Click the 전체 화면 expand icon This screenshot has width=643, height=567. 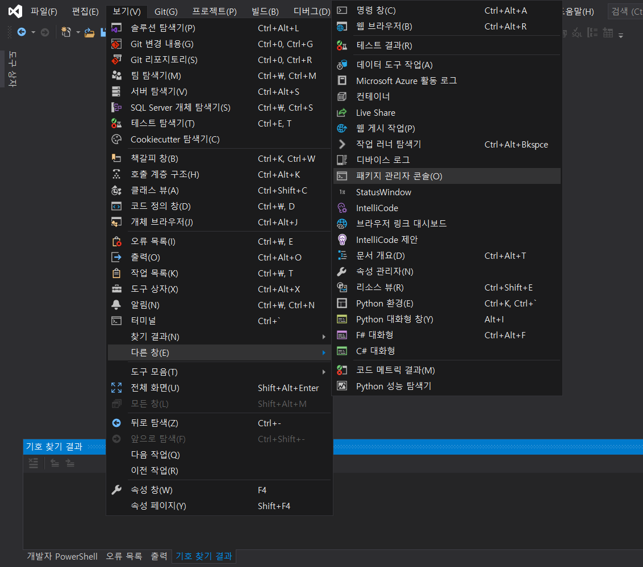(x=116, y=388)
